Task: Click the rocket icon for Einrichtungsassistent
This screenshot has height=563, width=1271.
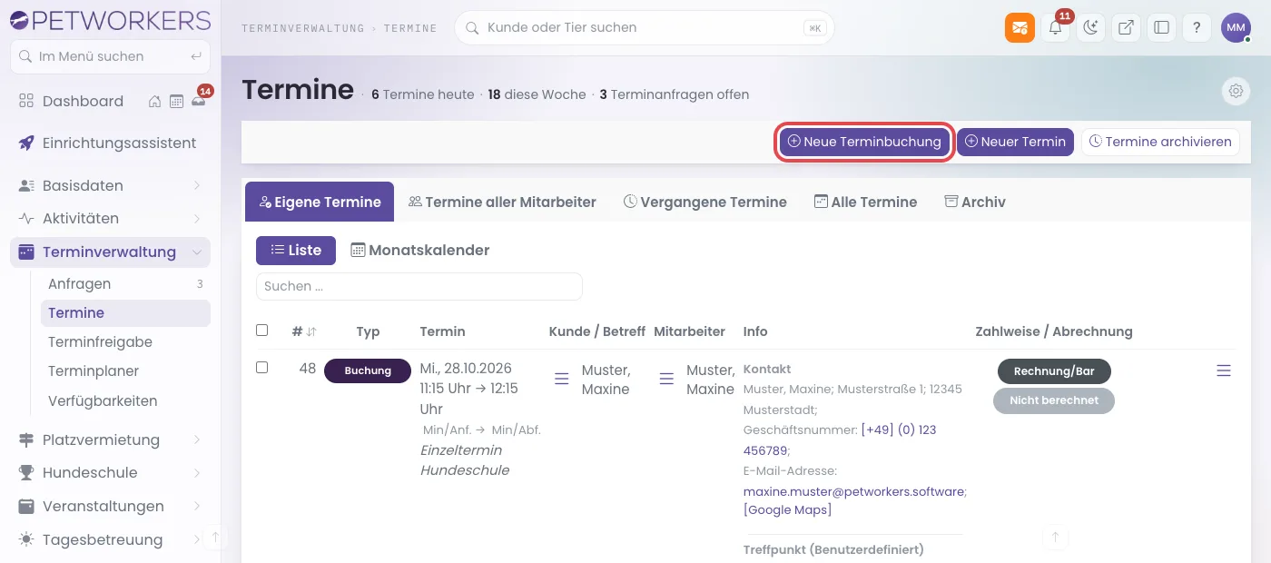Action: point(26,143)
